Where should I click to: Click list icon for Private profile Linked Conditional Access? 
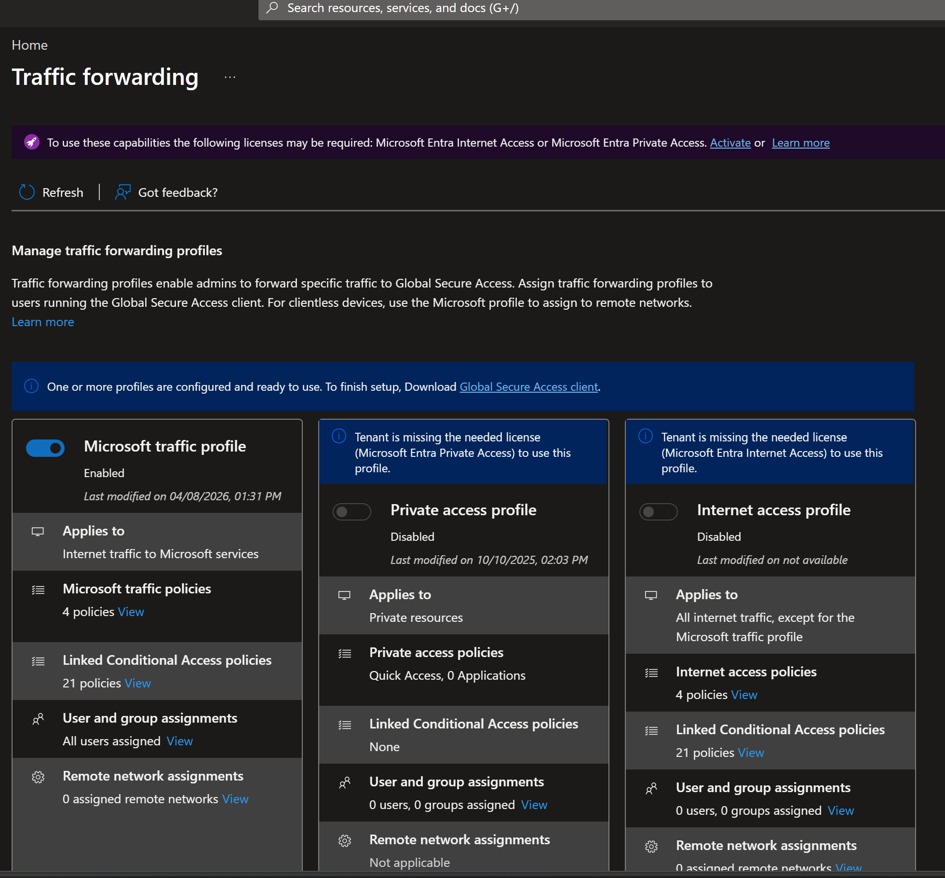345,725
